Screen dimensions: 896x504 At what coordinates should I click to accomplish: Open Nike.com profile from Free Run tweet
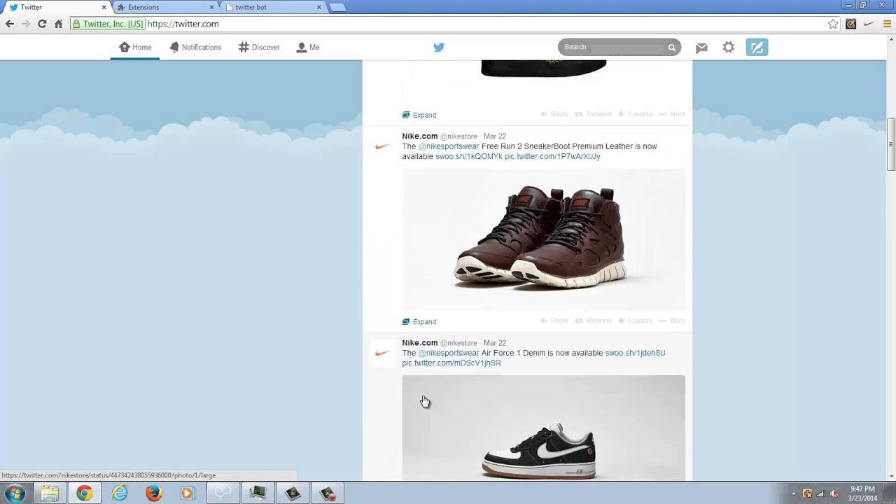[x=420, y=136]
